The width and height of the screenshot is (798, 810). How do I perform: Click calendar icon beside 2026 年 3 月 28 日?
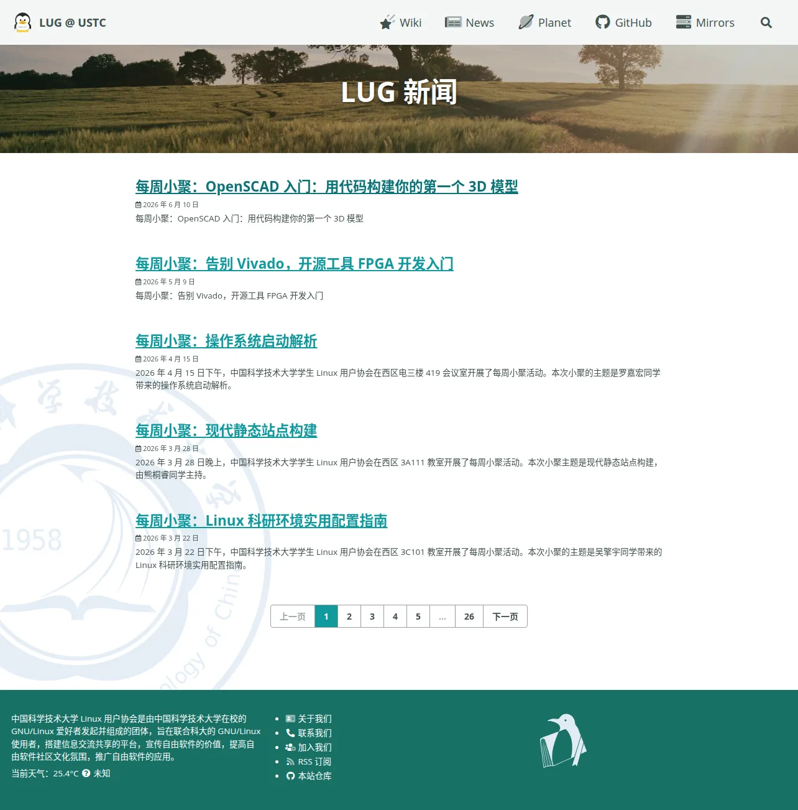click(x=139, y=449)
